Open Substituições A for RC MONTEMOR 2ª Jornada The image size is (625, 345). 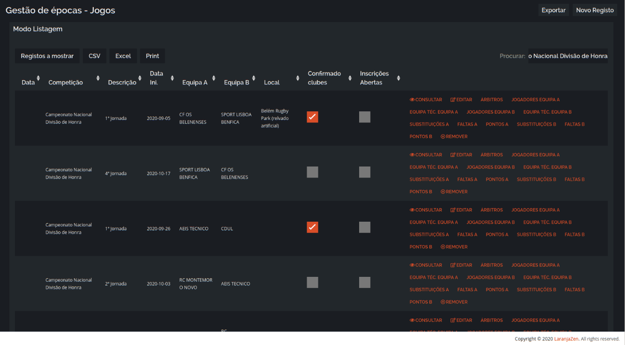click(429, 290)
